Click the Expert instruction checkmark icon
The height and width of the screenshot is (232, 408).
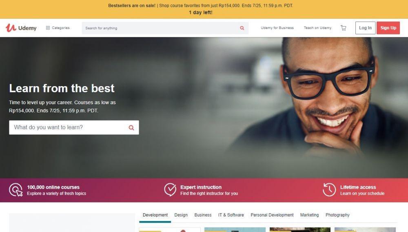point(170,190)
